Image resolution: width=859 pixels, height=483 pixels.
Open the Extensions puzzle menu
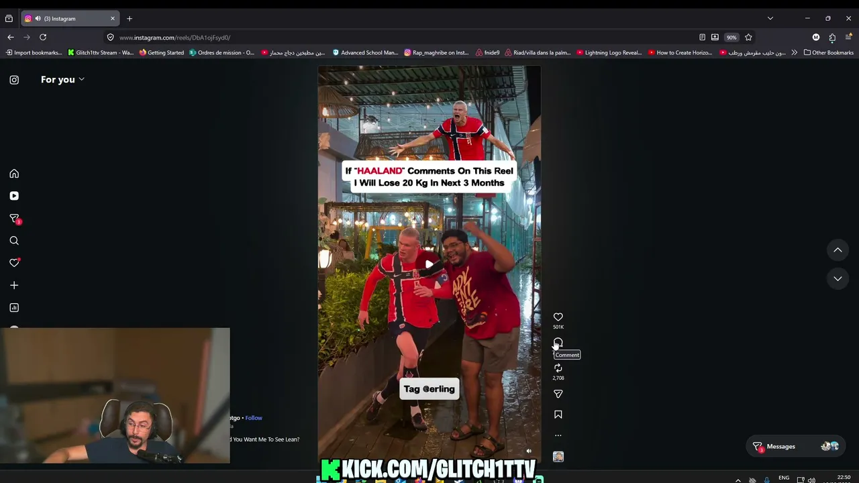tap(832, 38)
